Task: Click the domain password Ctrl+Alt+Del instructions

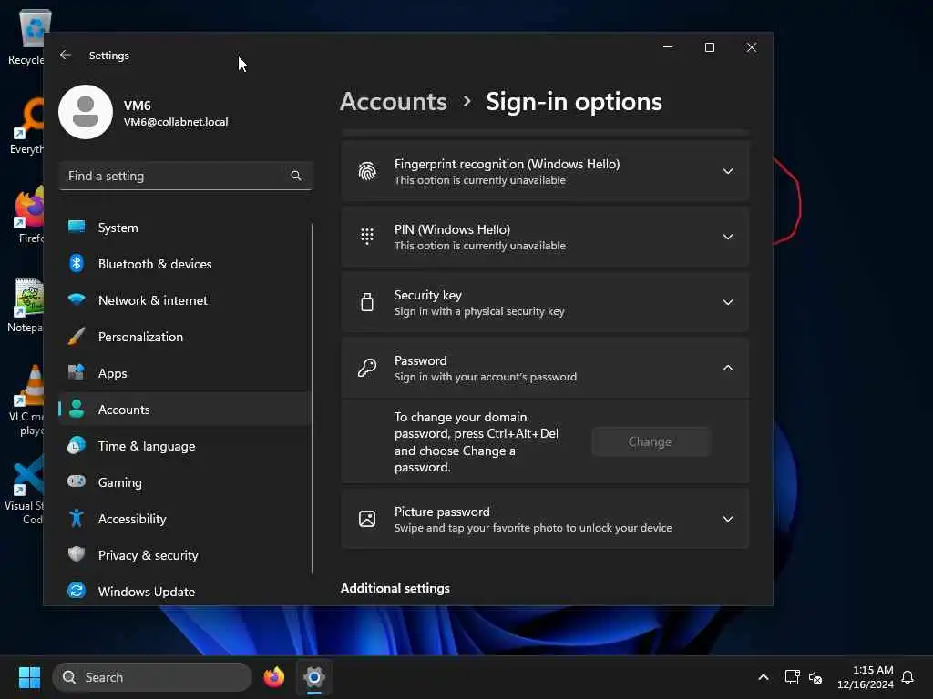Action: [476, 441]
